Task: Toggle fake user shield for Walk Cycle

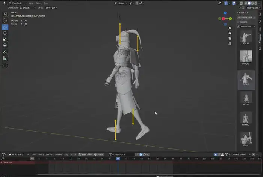Action: 141,154
